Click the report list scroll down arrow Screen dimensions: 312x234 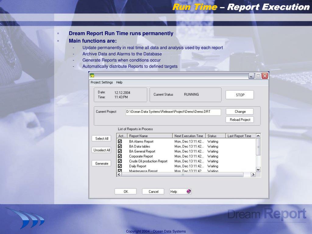(258, 169)
